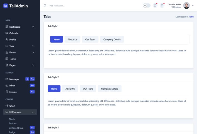Open the Chart sidebar icon
This screenshot has height=134, width=197.
(x=7, y=106)
